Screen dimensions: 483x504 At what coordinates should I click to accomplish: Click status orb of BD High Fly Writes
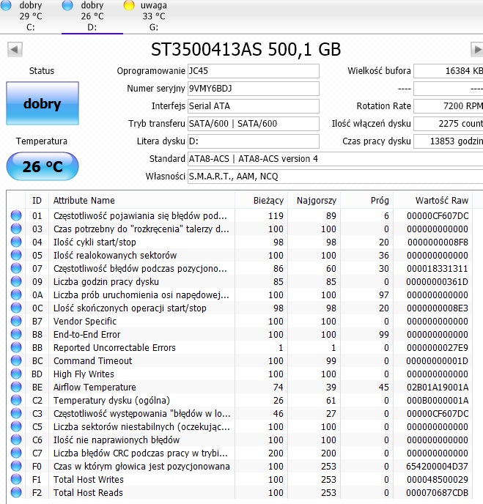pyautogui.click(x=16, y=374)
